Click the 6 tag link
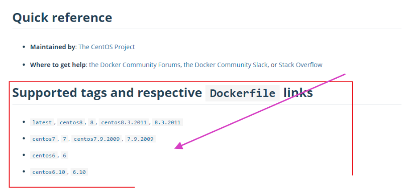This screenshot has width=405, height=195. coord(64,155)
